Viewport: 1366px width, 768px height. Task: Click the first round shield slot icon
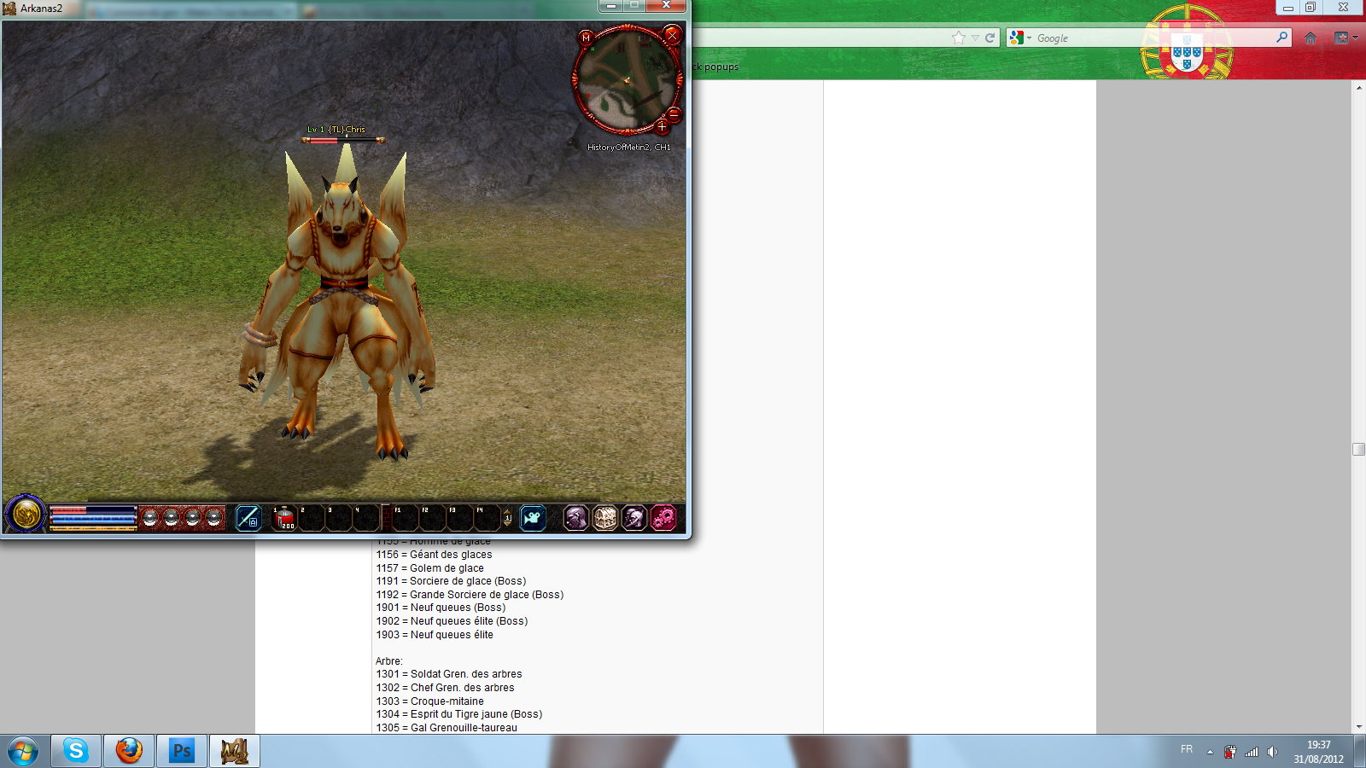click(150, 517)
